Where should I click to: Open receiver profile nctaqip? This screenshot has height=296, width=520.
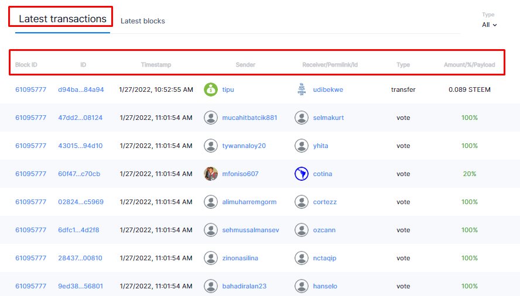coord(324,258)
